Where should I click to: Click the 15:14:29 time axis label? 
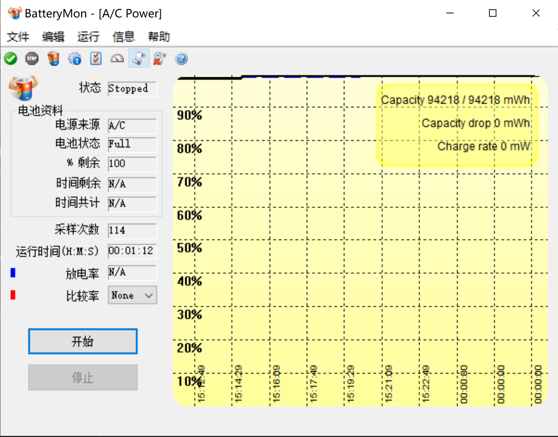[x=239, y=384]
